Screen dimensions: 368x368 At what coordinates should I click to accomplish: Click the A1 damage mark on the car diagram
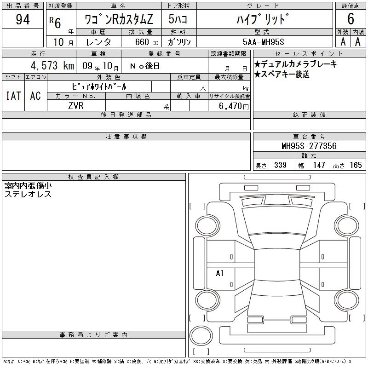coord(220,273)
